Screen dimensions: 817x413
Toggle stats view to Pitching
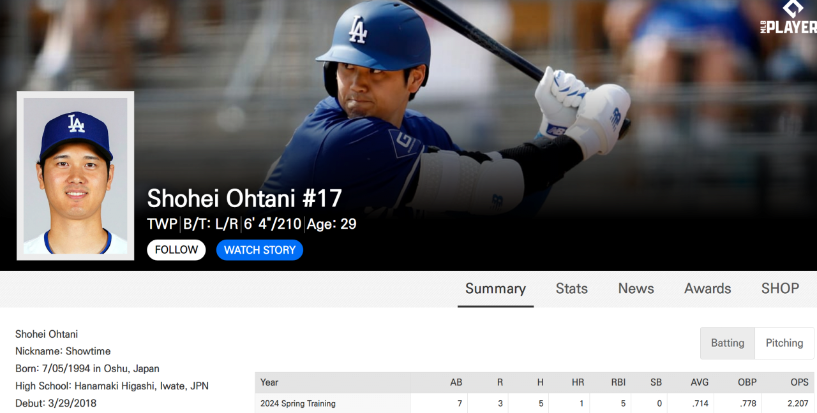coord(784,343)
